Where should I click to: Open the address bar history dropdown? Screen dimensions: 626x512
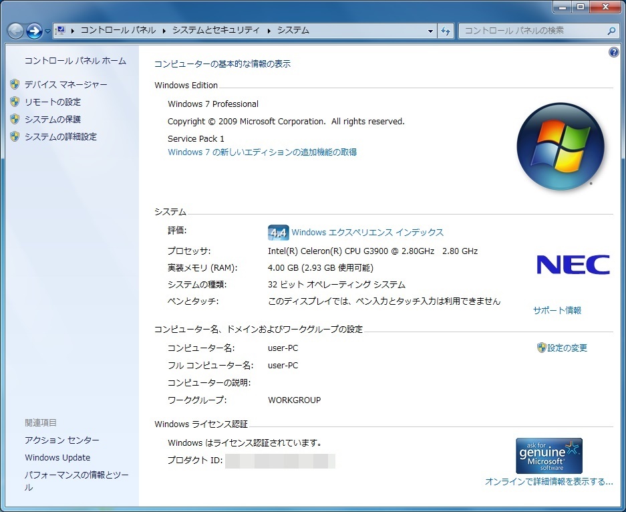[430, 31]
